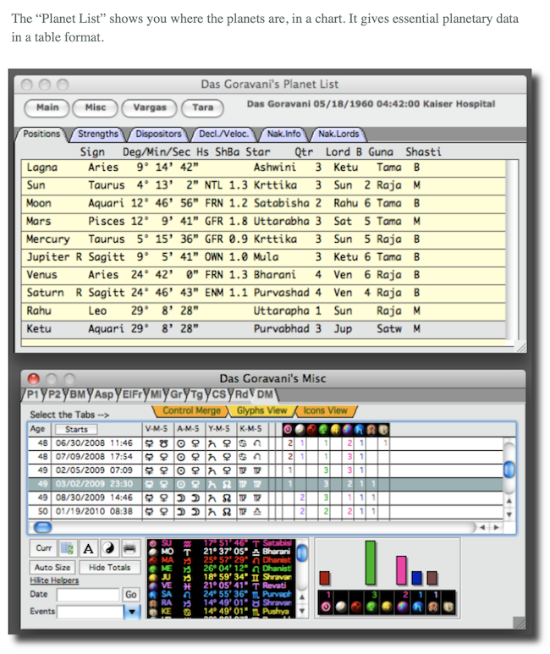
Task: Click the Sun planet icon in column header
Action: 289,429
